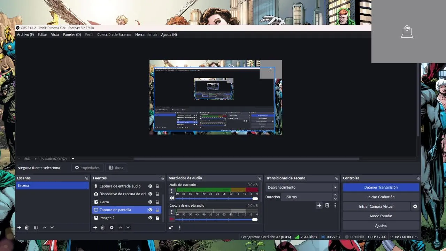
Task: Undock the Fuentes panel
Action: pos(162,178)
